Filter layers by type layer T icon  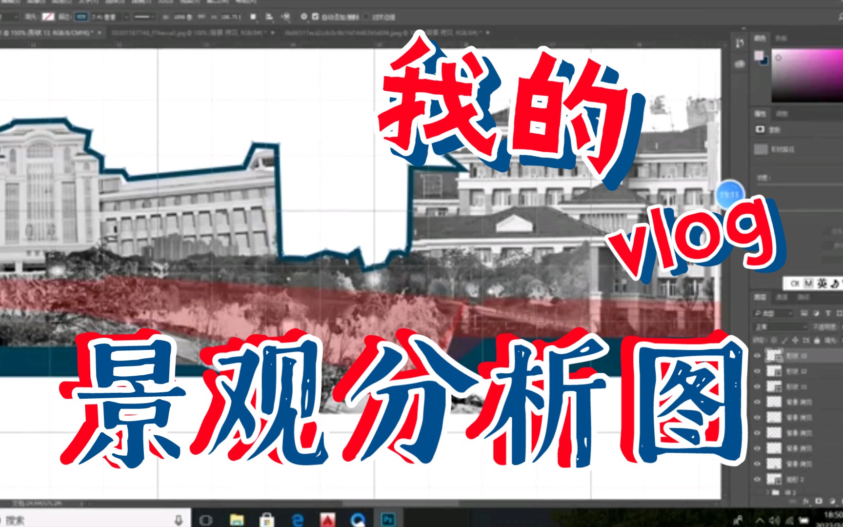coord(828,313)
